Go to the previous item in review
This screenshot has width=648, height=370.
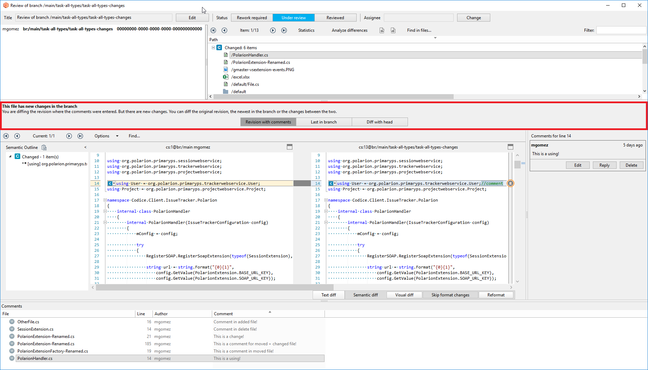pos(224,30)
